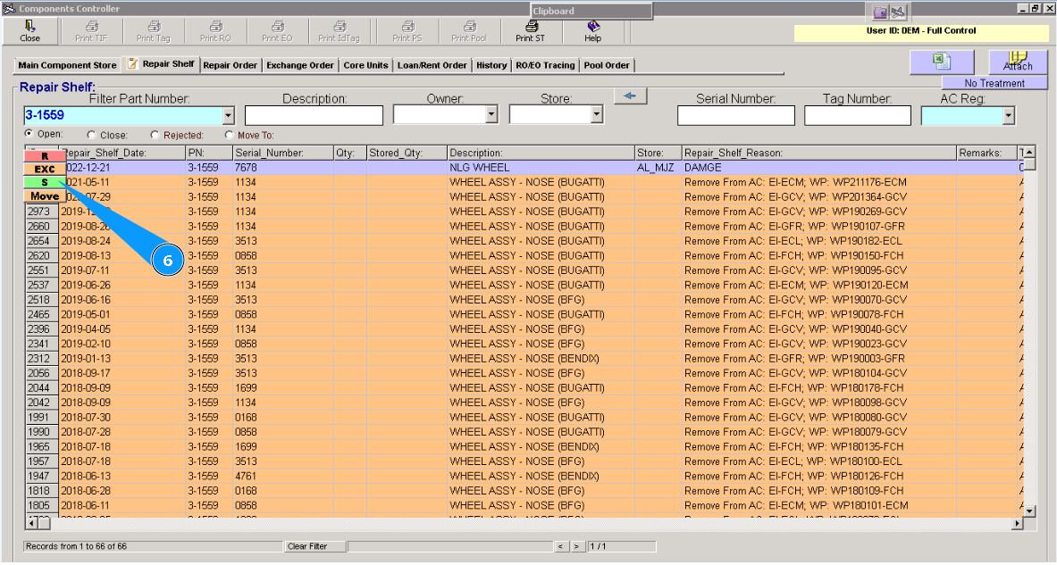Open Help book icon
1057x565 pixels.
tap(593, 26)
